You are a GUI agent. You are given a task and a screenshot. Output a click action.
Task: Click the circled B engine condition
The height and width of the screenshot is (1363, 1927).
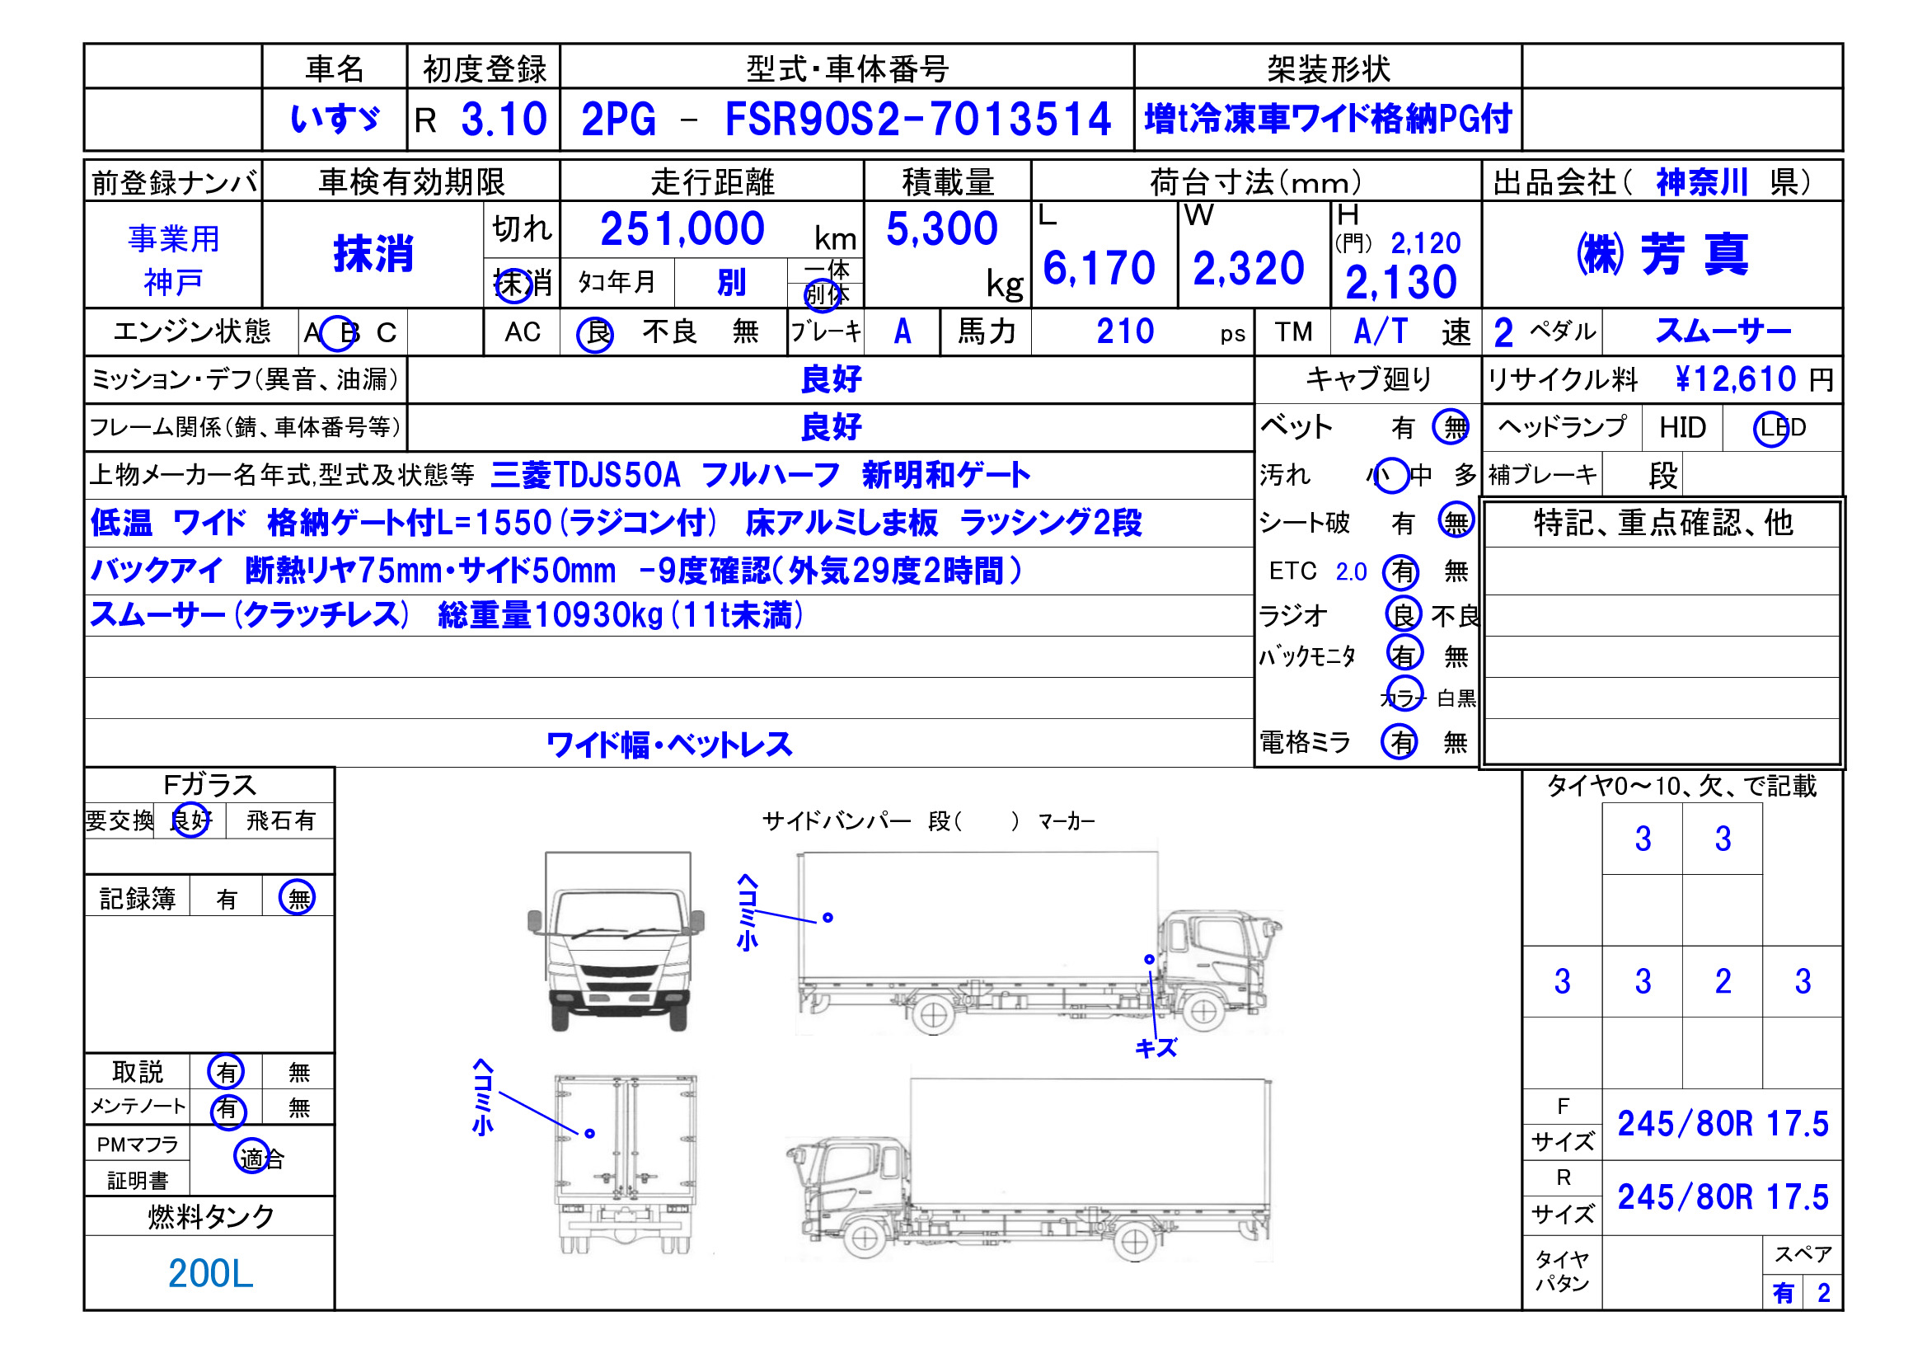[x=340, y=333]
